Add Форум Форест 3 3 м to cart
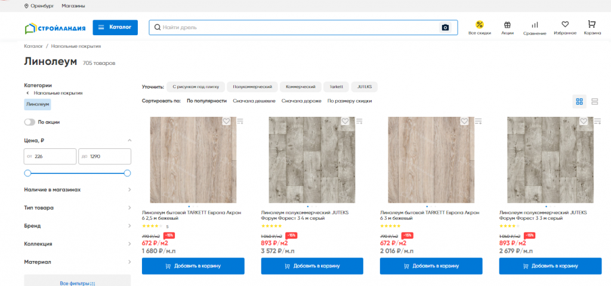The image size is (611, 286). pos(550,266)
